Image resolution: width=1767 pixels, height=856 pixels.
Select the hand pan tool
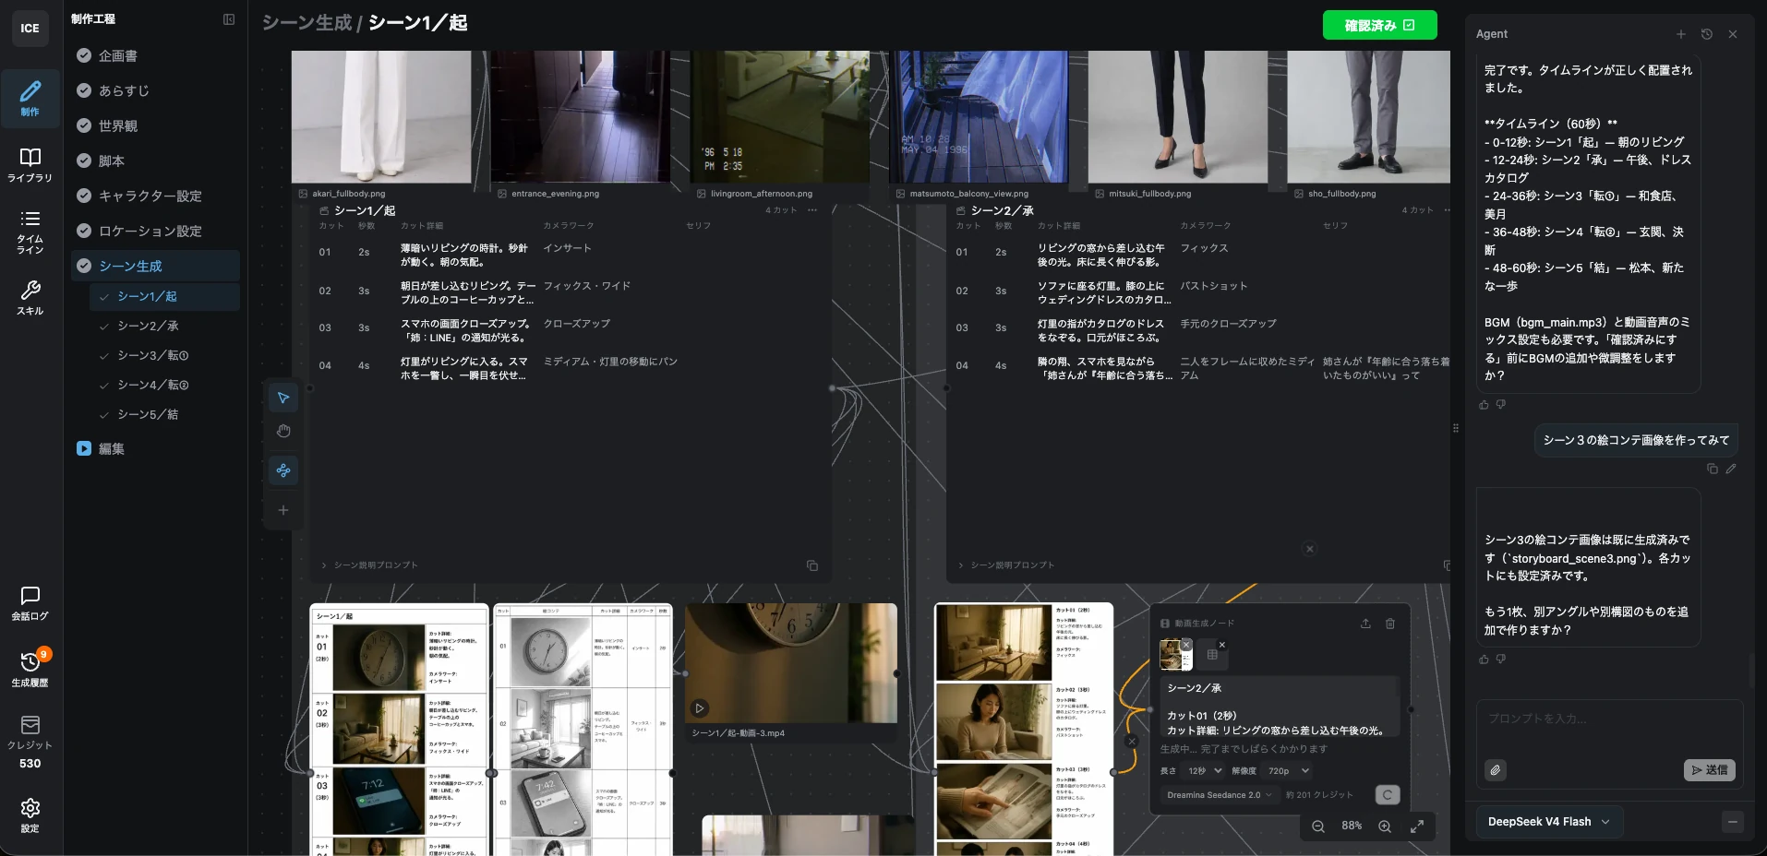(283, 431)
